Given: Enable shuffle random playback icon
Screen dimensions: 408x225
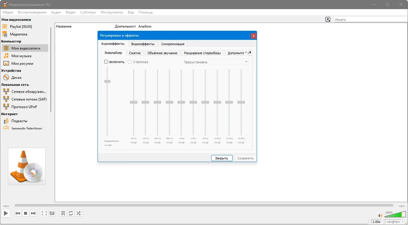Looking at the screenshot, I should pos(78,213).
